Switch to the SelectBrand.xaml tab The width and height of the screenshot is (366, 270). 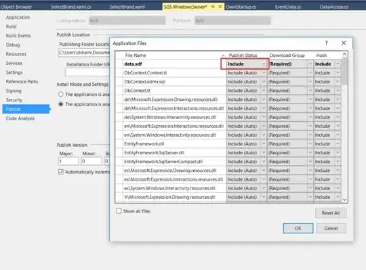click(x=127, y=7)
